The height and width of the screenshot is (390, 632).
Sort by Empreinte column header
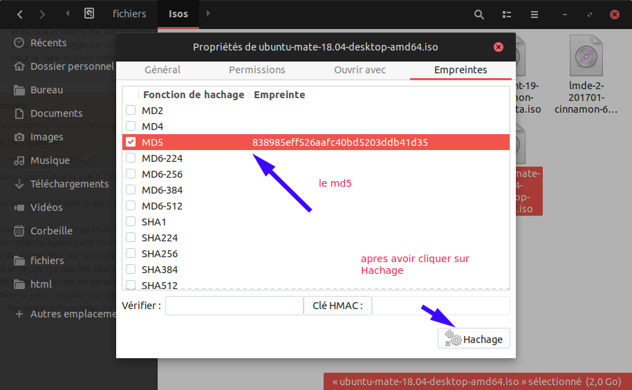[x=279, y=95]
